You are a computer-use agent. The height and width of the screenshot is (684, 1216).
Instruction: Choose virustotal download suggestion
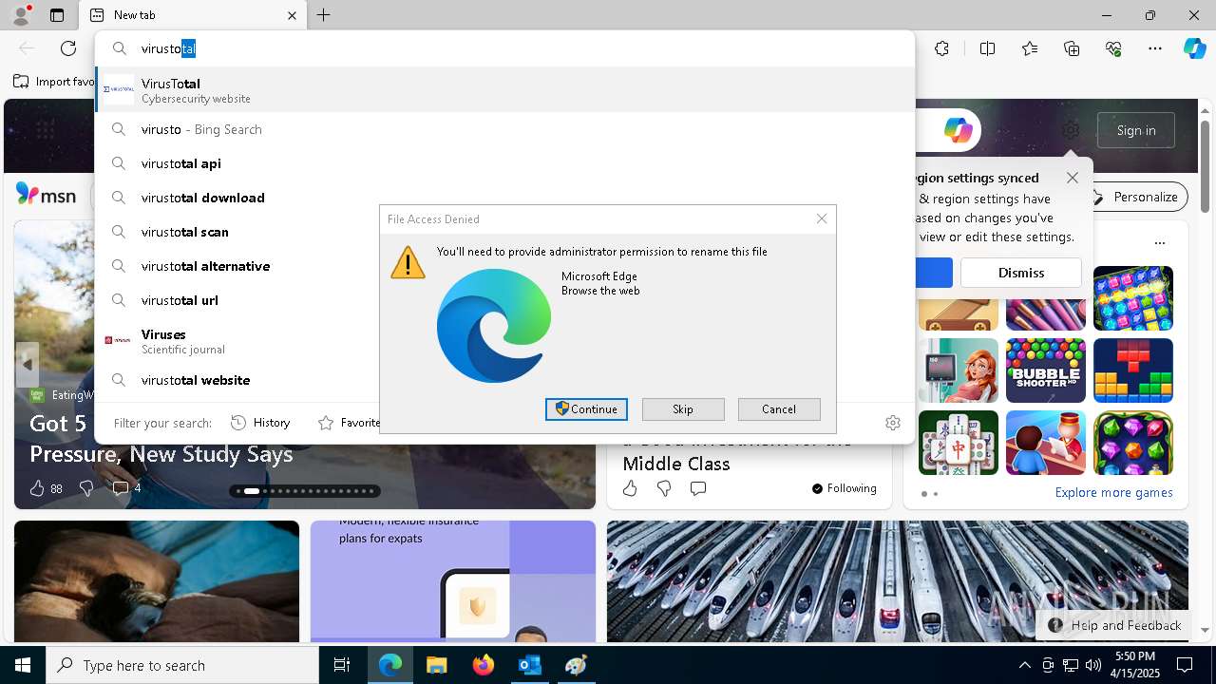tap(504, 198)
